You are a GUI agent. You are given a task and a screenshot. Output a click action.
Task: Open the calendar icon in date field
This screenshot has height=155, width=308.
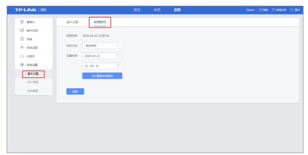pos(118,56)
